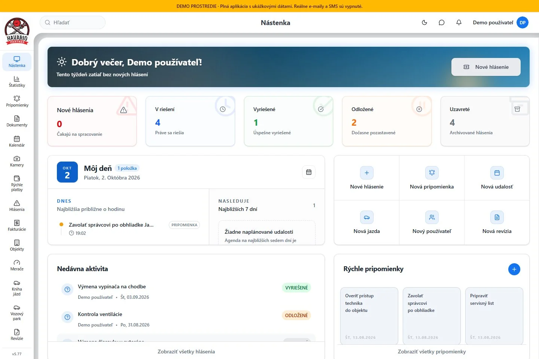This screenshot has width=539, height=359.
Task: Click Zobraziť všetky hlásenia link
Action: (186, 352)
